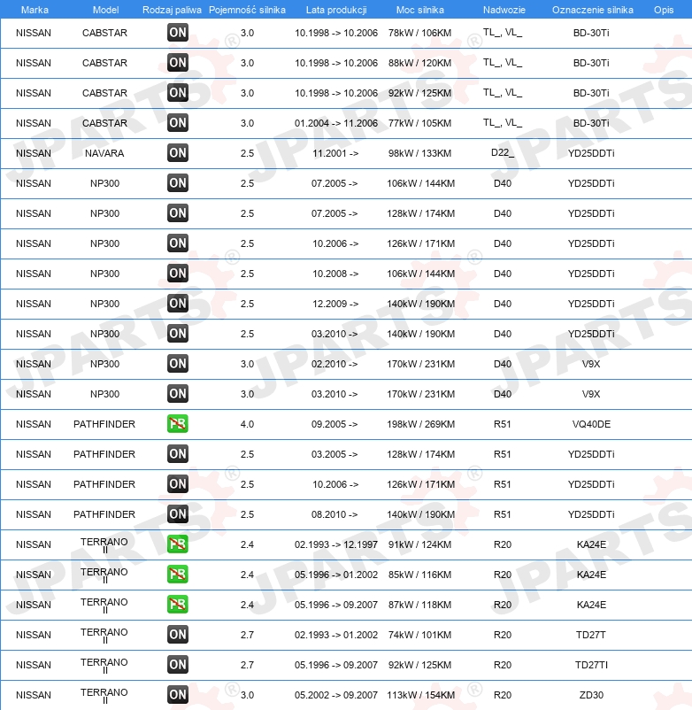Click ON icon in TERRANO II TD27T row
Image resolution: width=692 pixels, height=710 pixels.
coord(177,635)
